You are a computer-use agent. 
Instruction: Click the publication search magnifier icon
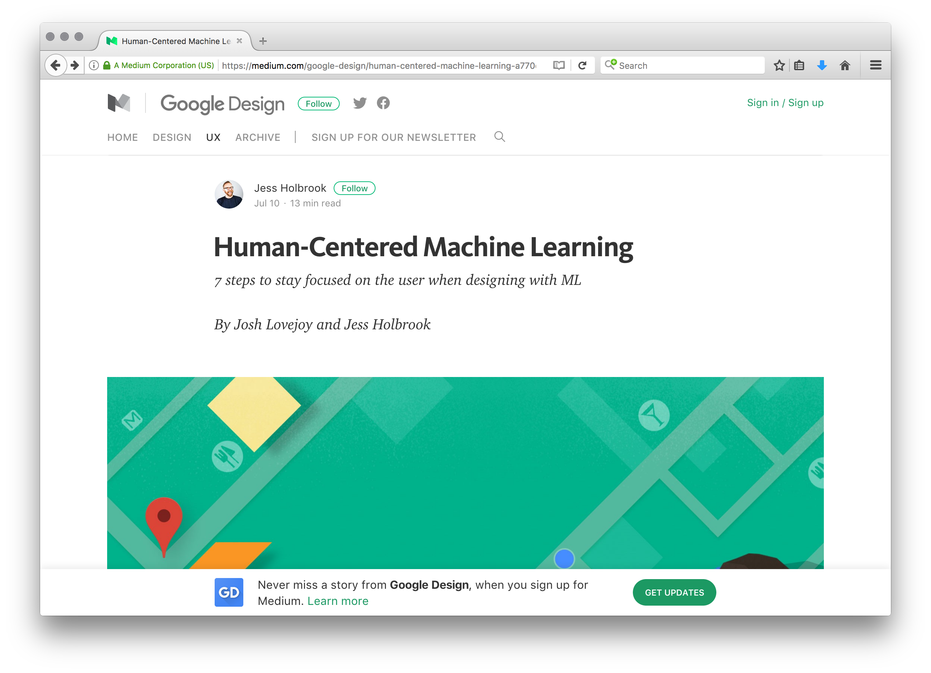pyautogui.click(x=499, y=137)
